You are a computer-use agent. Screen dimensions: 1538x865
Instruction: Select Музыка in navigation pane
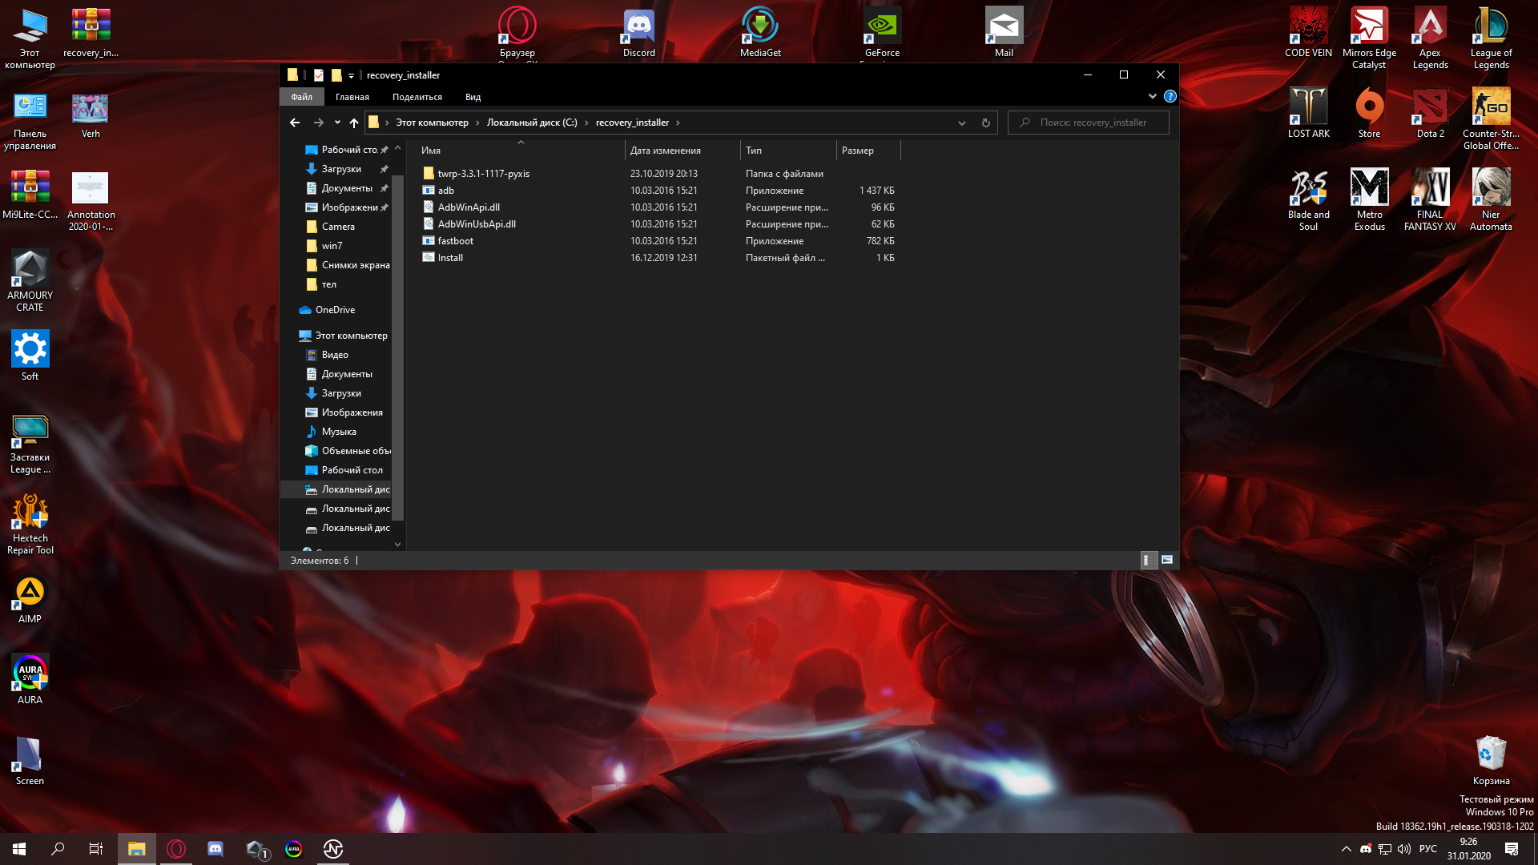coord(339,432)
